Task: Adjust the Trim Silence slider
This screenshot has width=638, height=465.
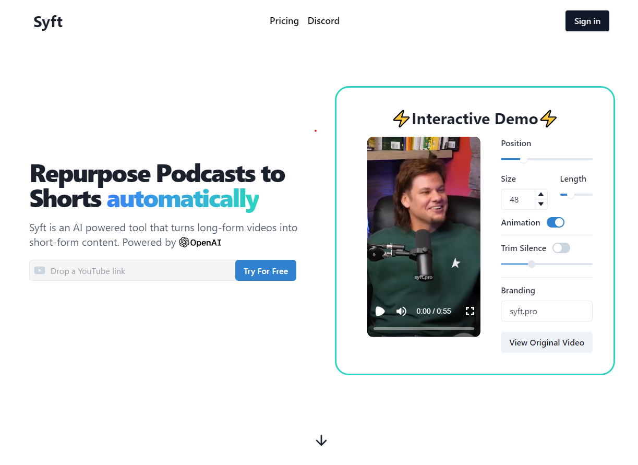Action: [546, 264]
